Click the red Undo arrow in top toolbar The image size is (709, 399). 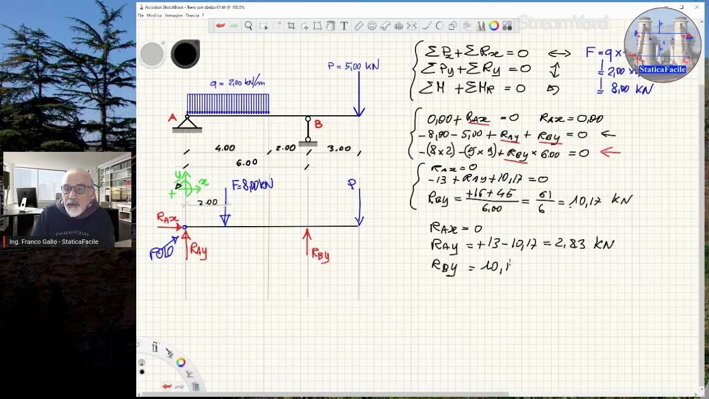[220, 26]
